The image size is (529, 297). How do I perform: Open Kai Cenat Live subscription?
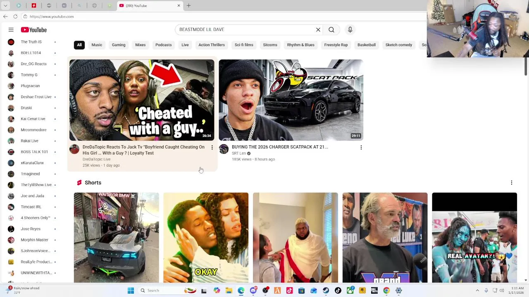(x=32, y=119)
